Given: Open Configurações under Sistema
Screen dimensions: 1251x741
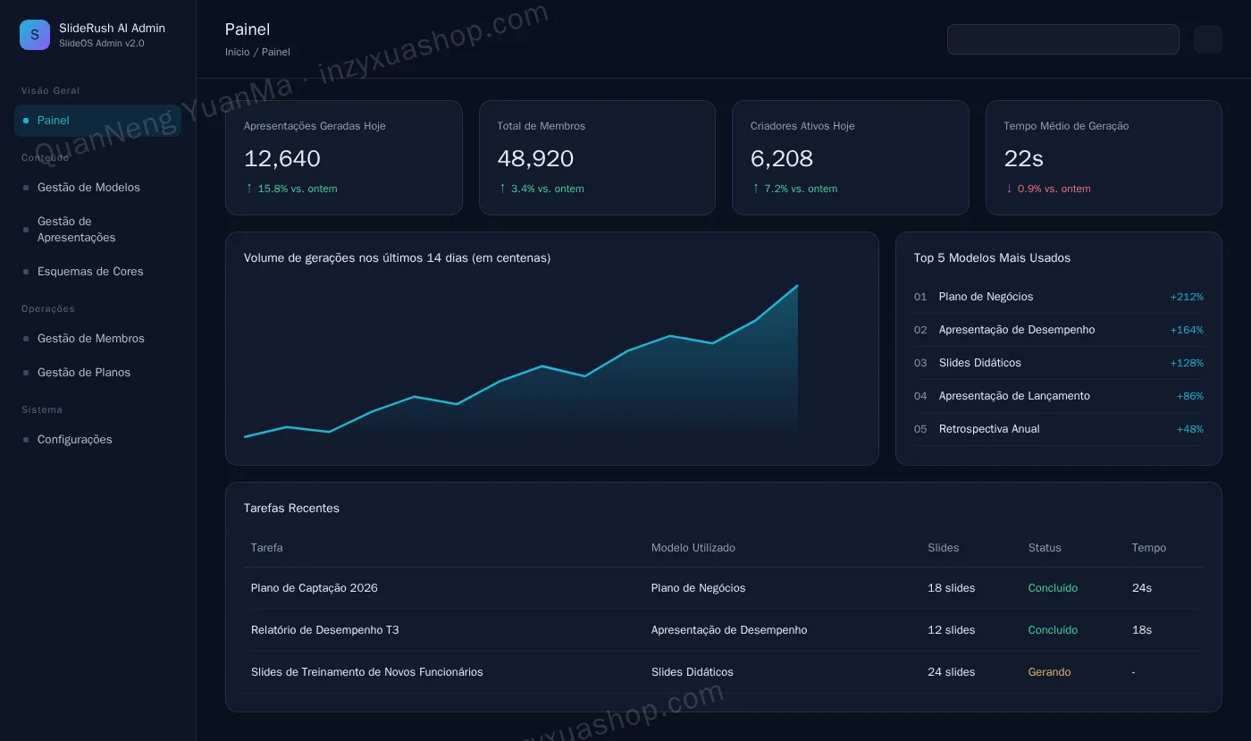Looking at the screenshot, I should point(97,440).
